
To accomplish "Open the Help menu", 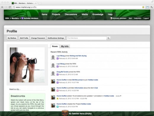I will 110,14.
